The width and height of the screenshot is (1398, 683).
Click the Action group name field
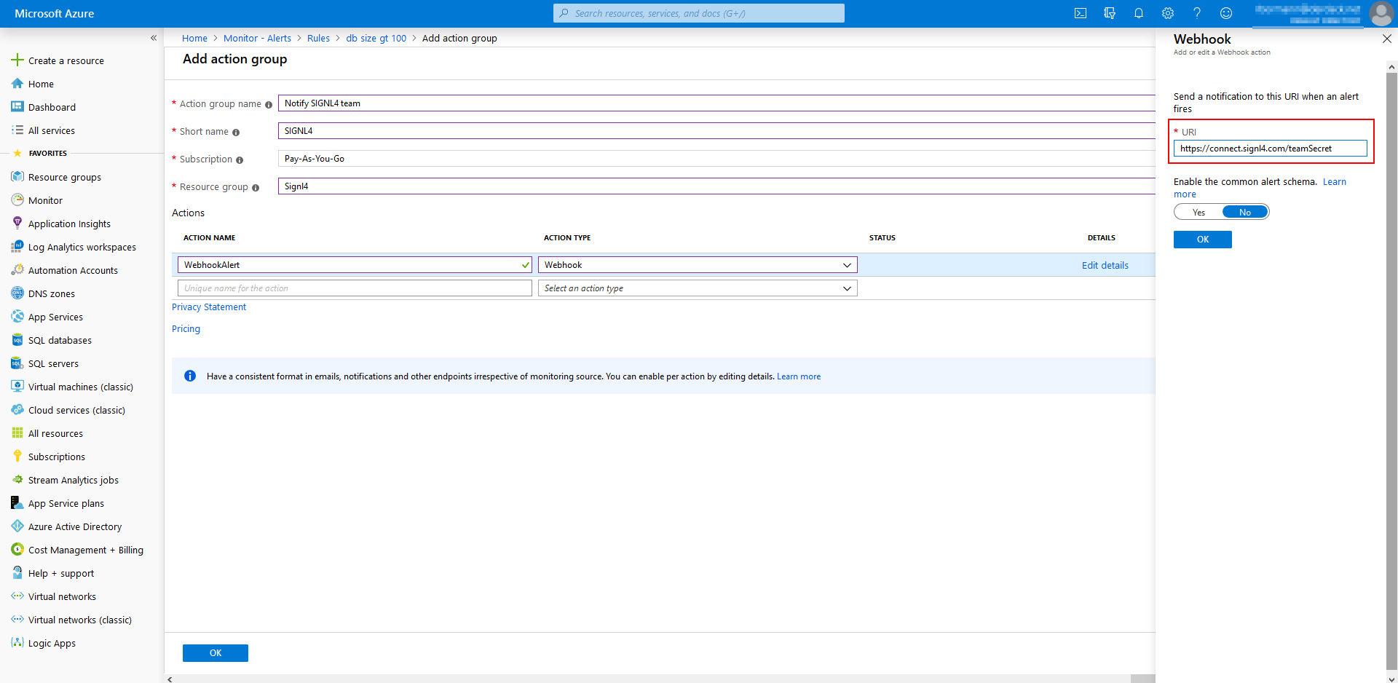click(x=716, y=103)
